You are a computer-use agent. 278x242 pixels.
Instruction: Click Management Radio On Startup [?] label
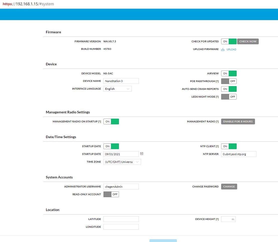point(77,122)
